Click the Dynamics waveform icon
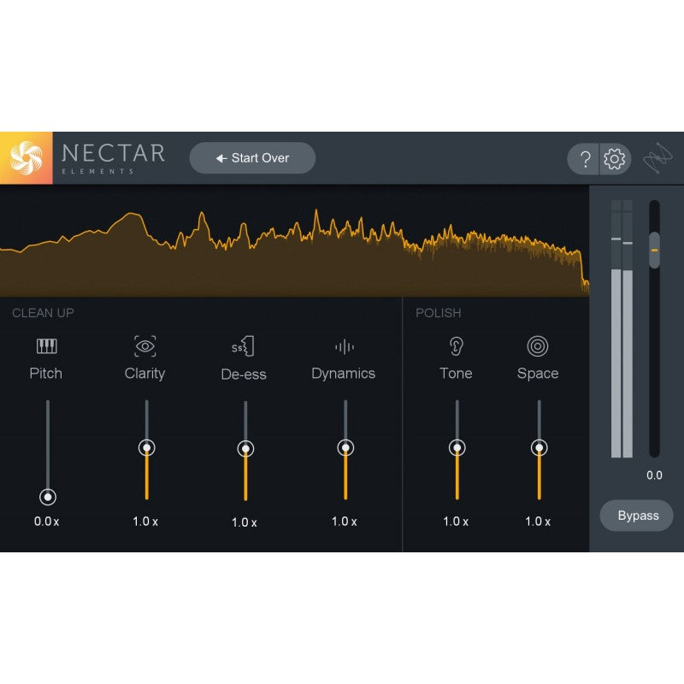Screen dimensions: 684x684 click(x=344, y=346)
